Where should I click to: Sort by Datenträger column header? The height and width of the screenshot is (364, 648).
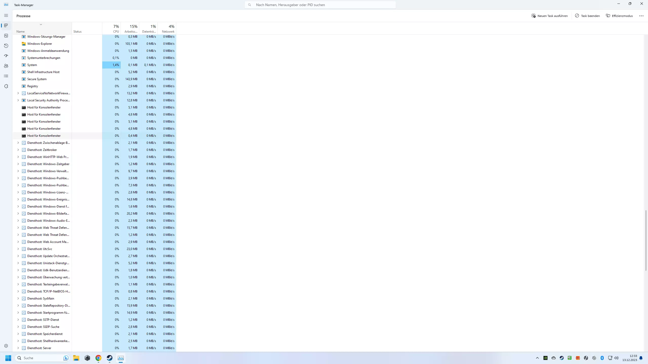[148, 28]
